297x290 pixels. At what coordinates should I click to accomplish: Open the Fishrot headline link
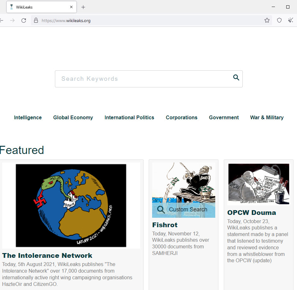(x=165, y=225)
